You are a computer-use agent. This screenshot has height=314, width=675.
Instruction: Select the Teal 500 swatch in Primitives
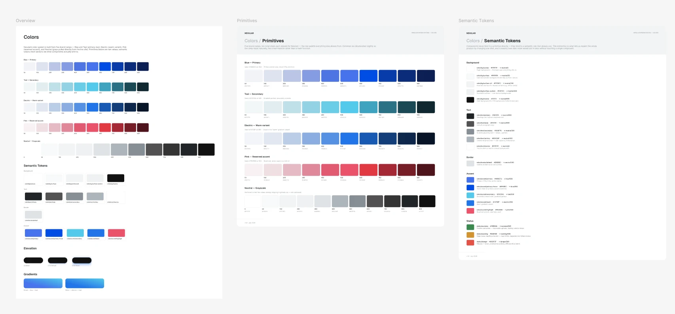tap(349, 107)
